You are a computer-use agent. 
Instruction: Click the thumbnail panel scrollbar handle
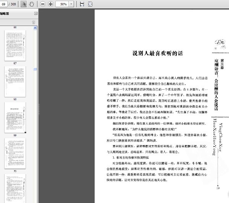pos(35,69)
